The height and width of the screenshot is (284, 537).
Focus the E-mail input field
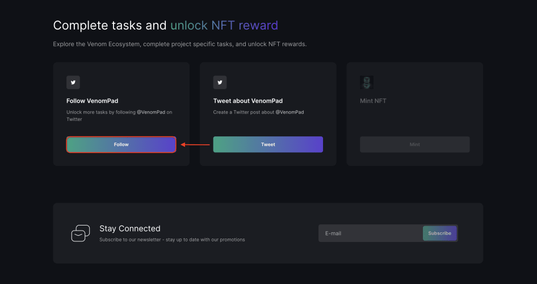pos(371,233)
